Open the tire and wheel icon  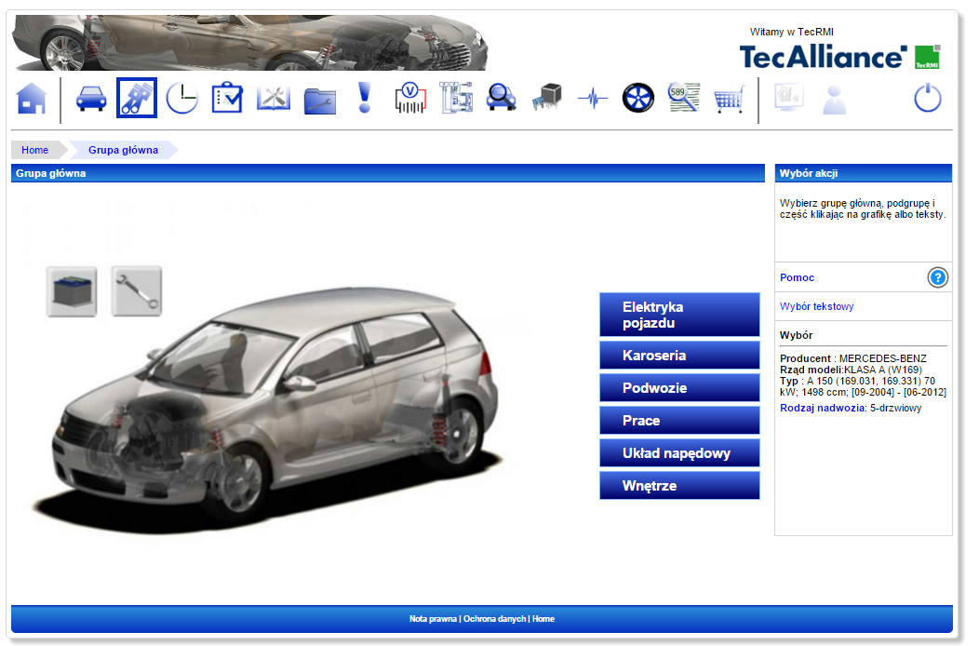(638, 98)
